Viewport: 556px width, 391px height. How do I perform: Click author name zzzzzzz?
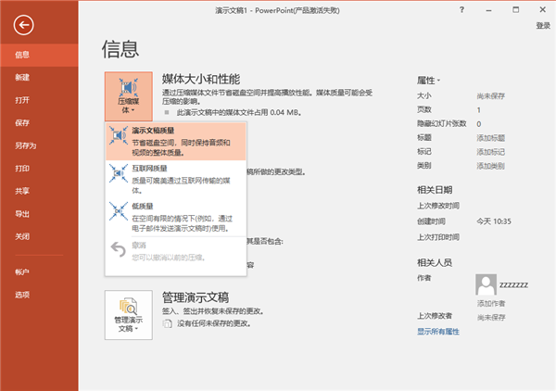point(513,285)
